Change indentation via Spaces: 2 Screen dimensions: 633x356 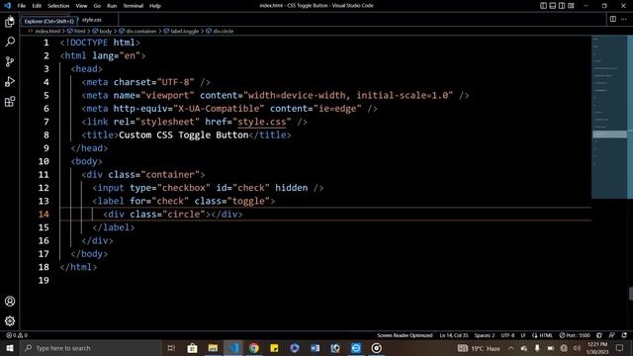(485, 335)
